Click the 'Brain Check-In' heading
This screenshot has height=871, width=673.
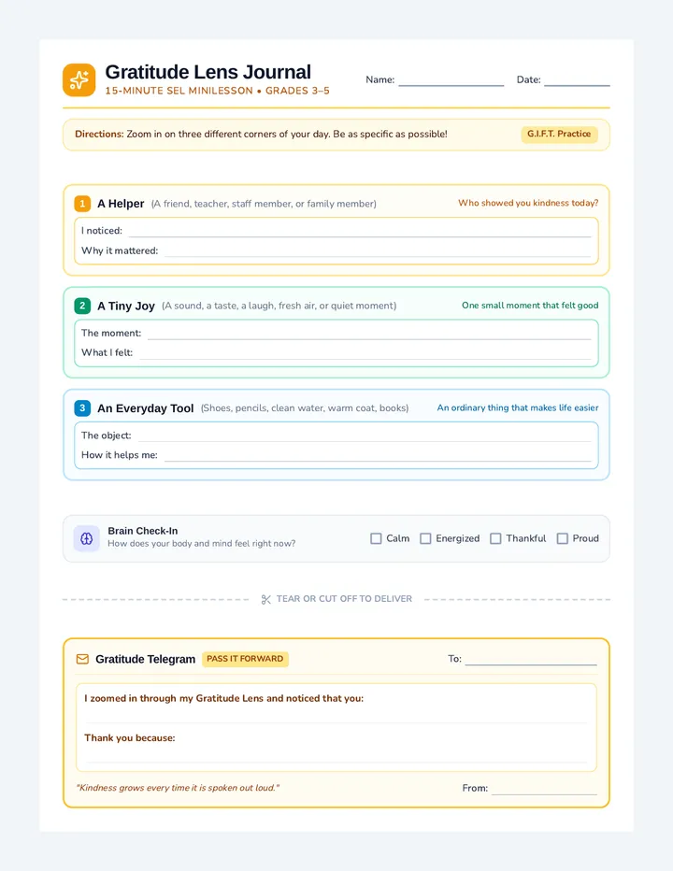(143, 531)
